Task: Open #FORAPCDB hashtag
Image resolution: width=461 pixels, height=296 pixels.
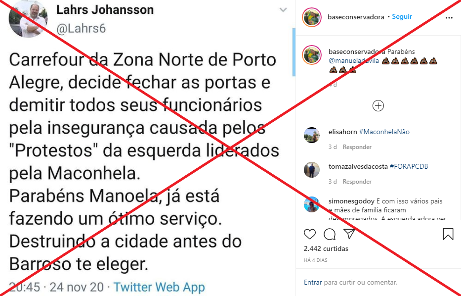Action: pos(409,166)
